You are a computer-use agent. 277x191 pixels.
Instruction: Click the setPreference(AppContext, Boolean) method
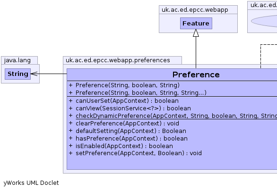click(x=138, y=153)
